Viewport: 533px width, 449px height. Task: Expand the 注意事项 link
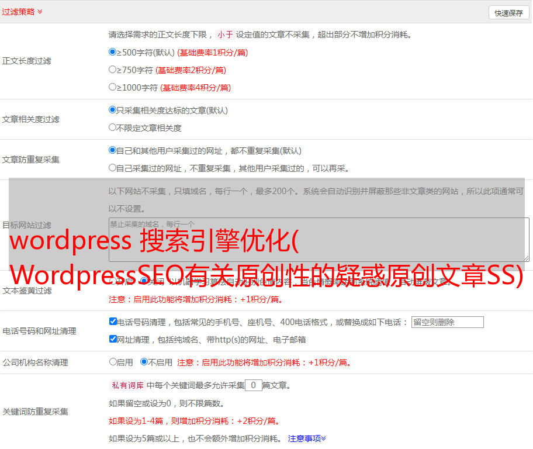307,438
